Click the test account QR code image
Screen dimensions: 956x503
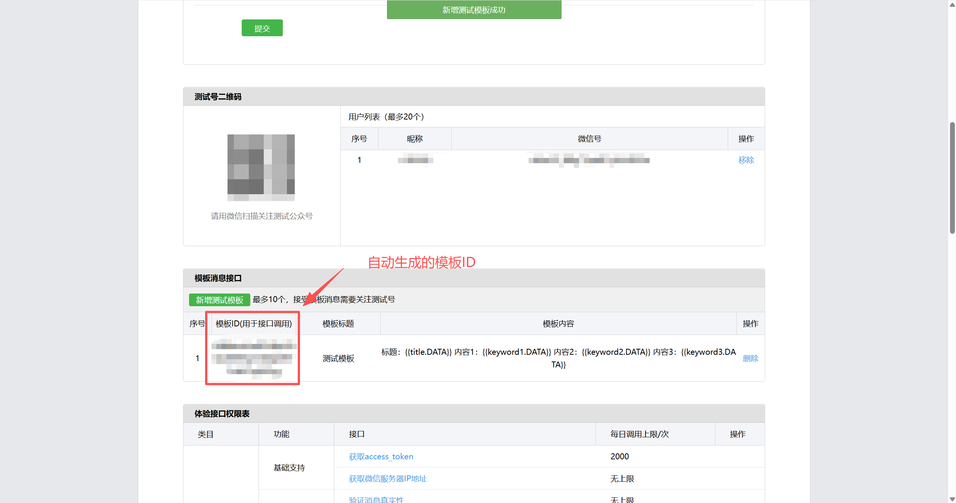click(261, 167)
